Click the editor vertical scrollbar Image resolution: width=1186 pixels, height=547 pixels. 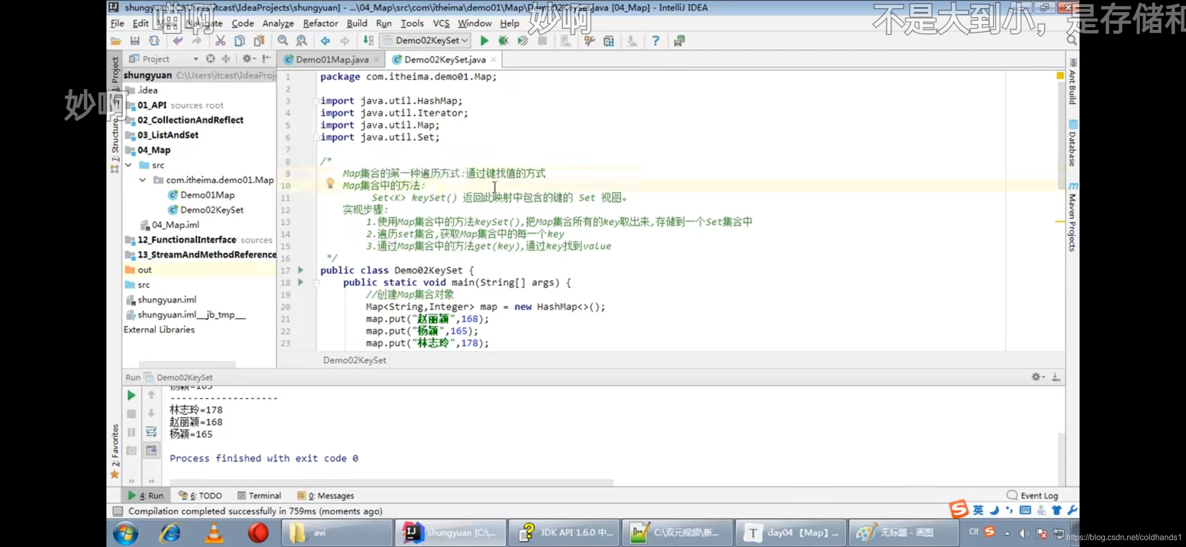tap(1060, 137)
